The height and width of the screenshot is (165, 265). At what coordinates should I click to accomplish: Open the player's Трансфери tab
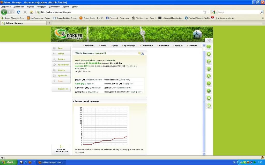[129, 45]
